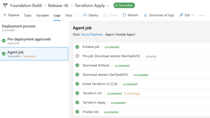Download all logs

[159, 15]
